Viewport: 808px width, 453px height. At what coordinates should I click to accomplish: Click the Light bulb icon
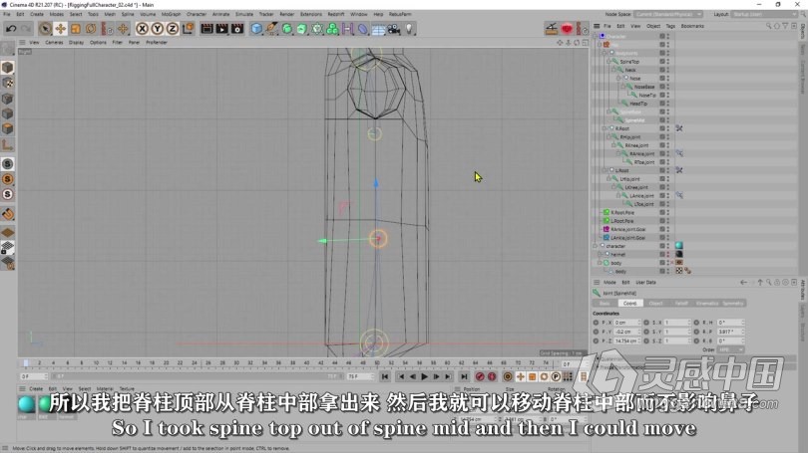click(409, 29)
